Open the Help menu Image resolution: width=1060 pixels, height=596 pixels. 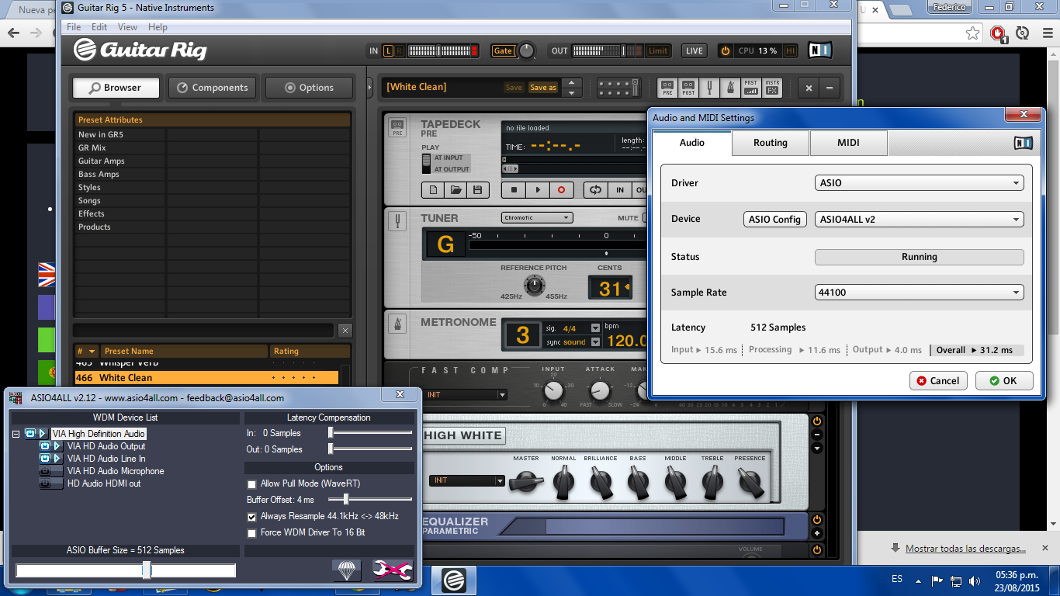click(158, 27)
